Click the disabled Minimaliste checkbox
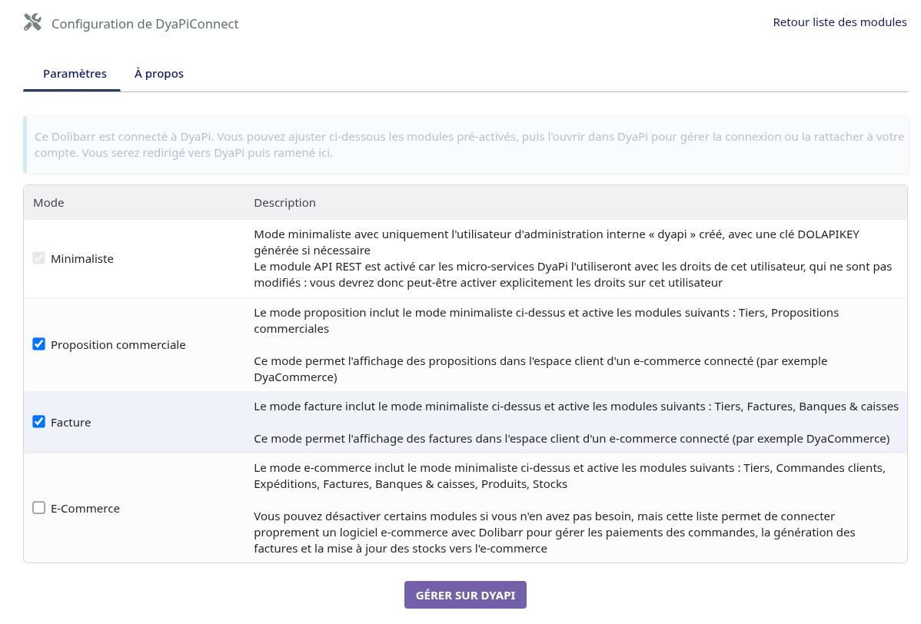 (x=38, y=258)
